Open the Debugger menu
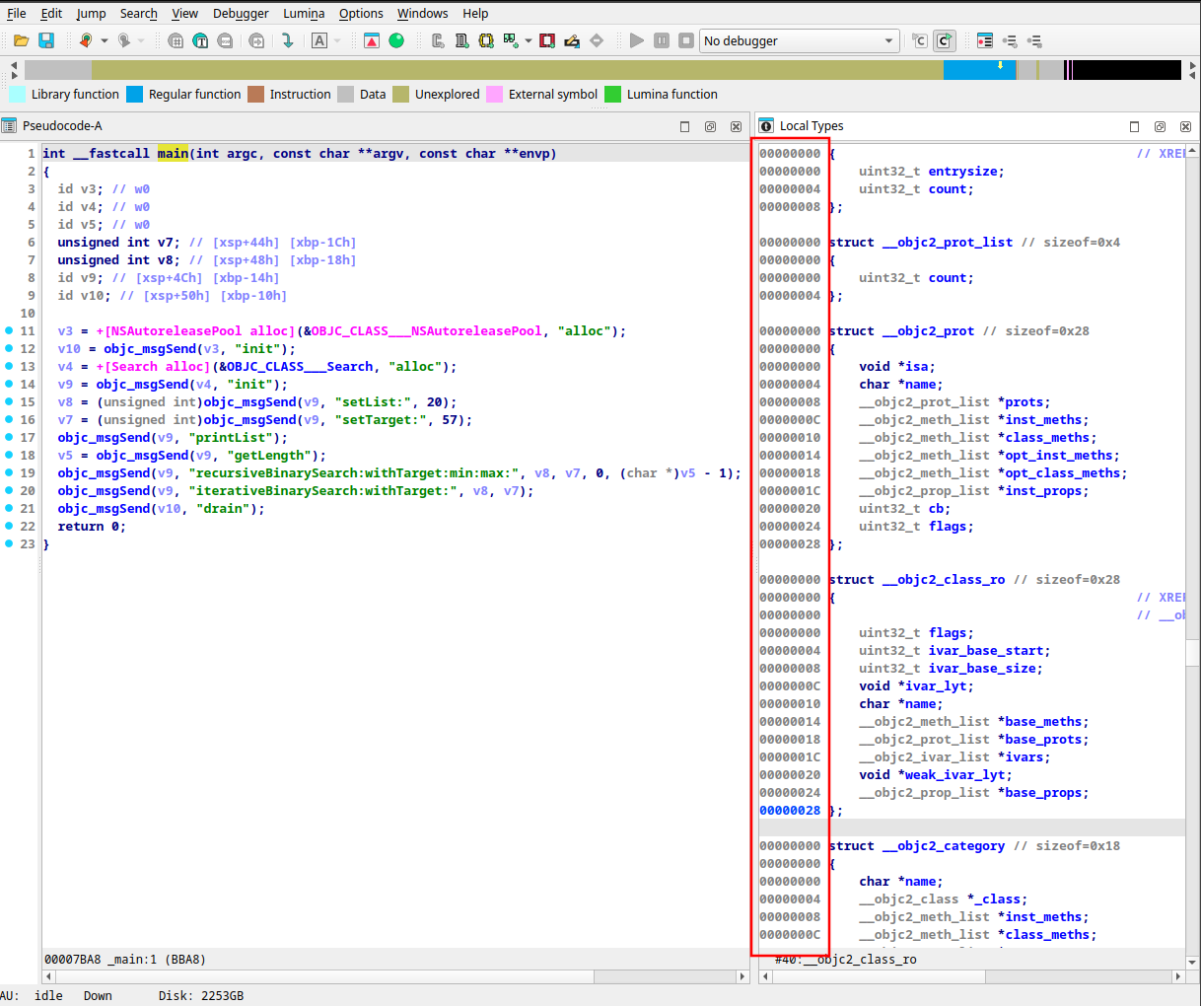 [x=241, y=13]
